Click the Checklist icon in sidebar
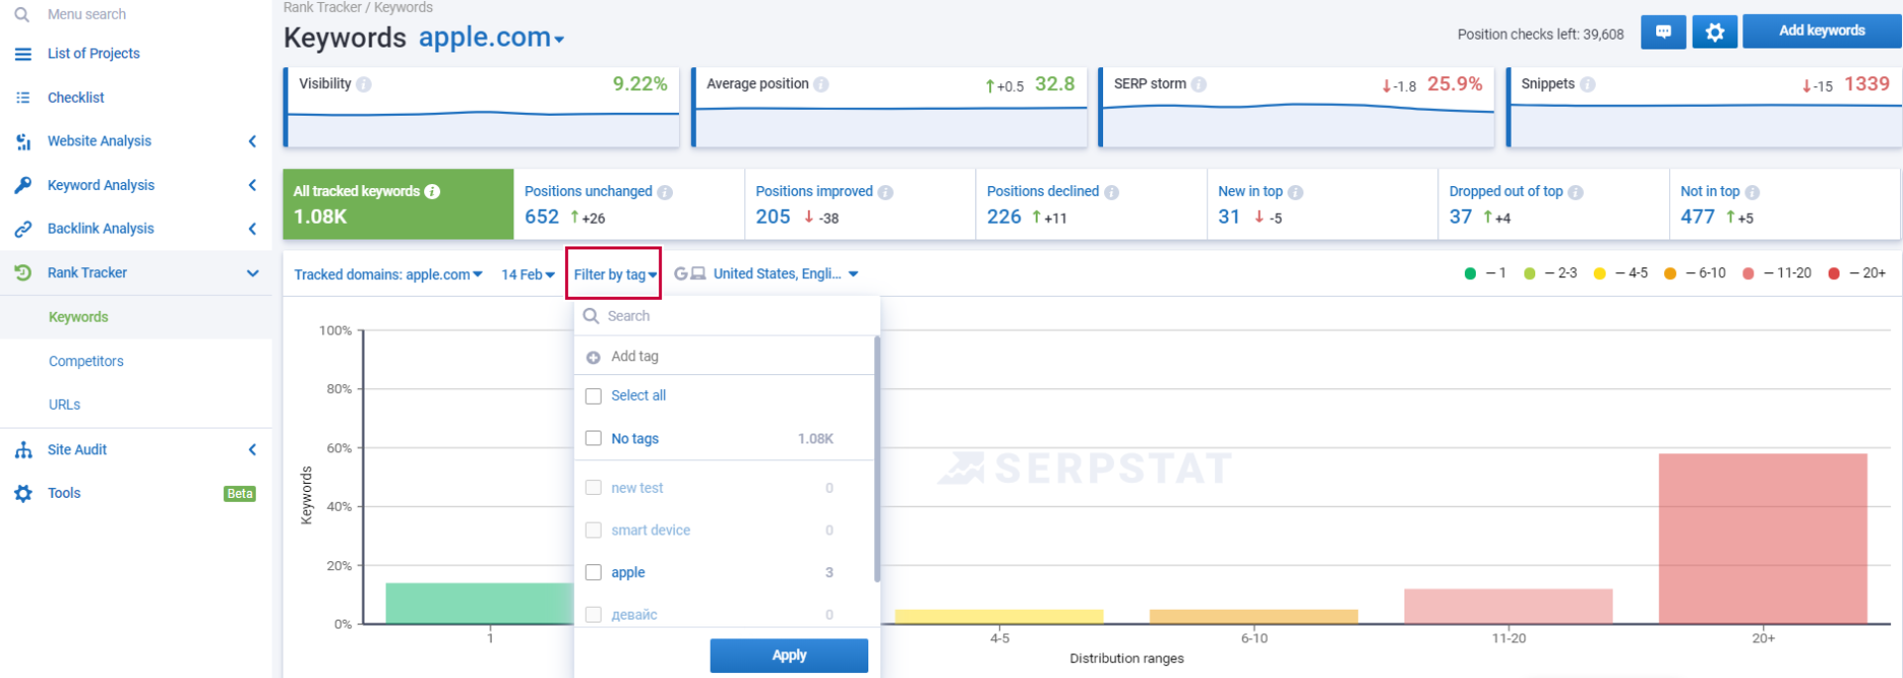 click(23, 97)
